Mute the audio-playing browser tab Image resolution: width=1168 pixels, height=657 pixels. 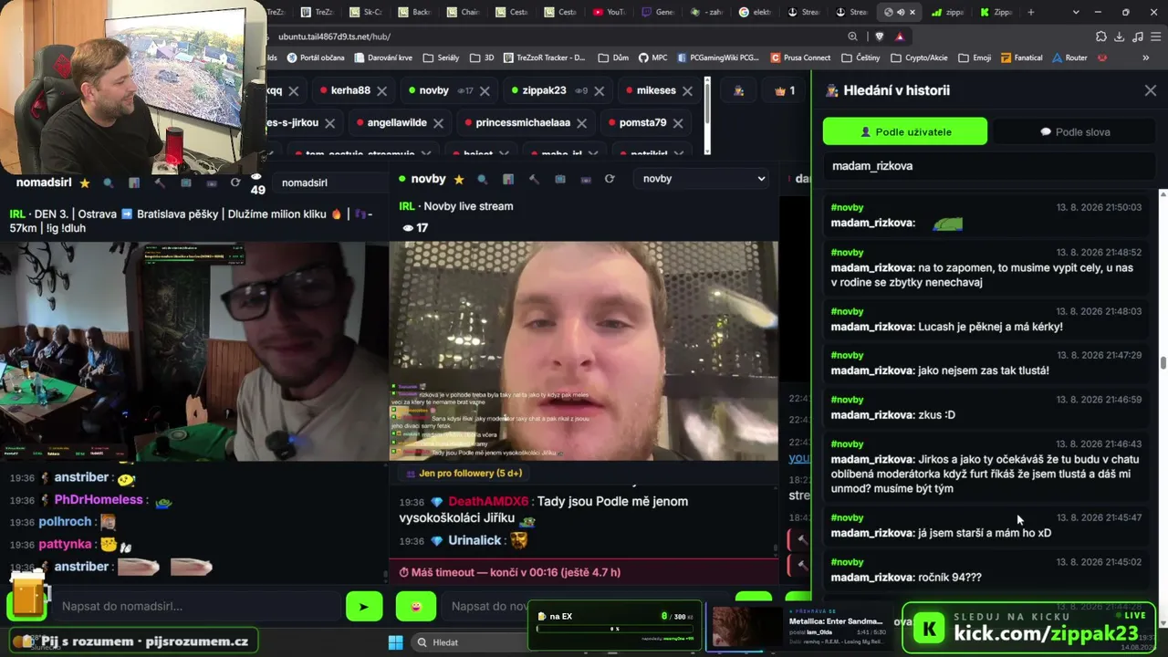[x=901, y=12]
